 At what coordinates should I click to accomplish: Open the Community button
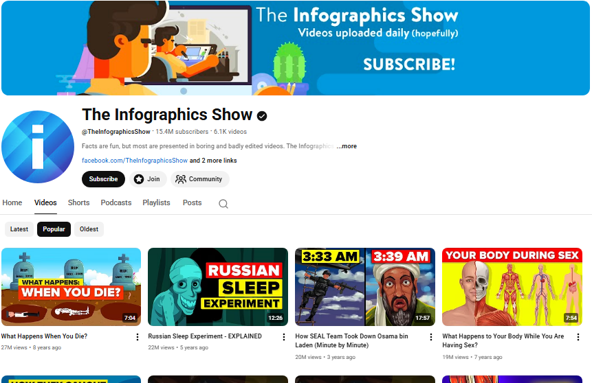(199, 179)
